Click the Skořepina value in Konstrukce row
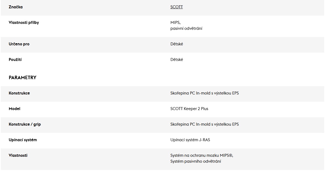The width and height of the screenshot is (325, 171). [204, 93]
